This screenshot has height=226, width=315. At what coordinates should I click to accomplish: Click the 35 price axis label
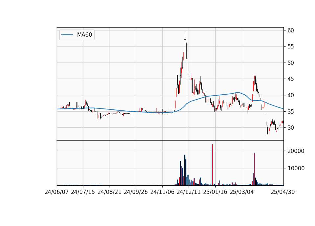click(290, 111)
